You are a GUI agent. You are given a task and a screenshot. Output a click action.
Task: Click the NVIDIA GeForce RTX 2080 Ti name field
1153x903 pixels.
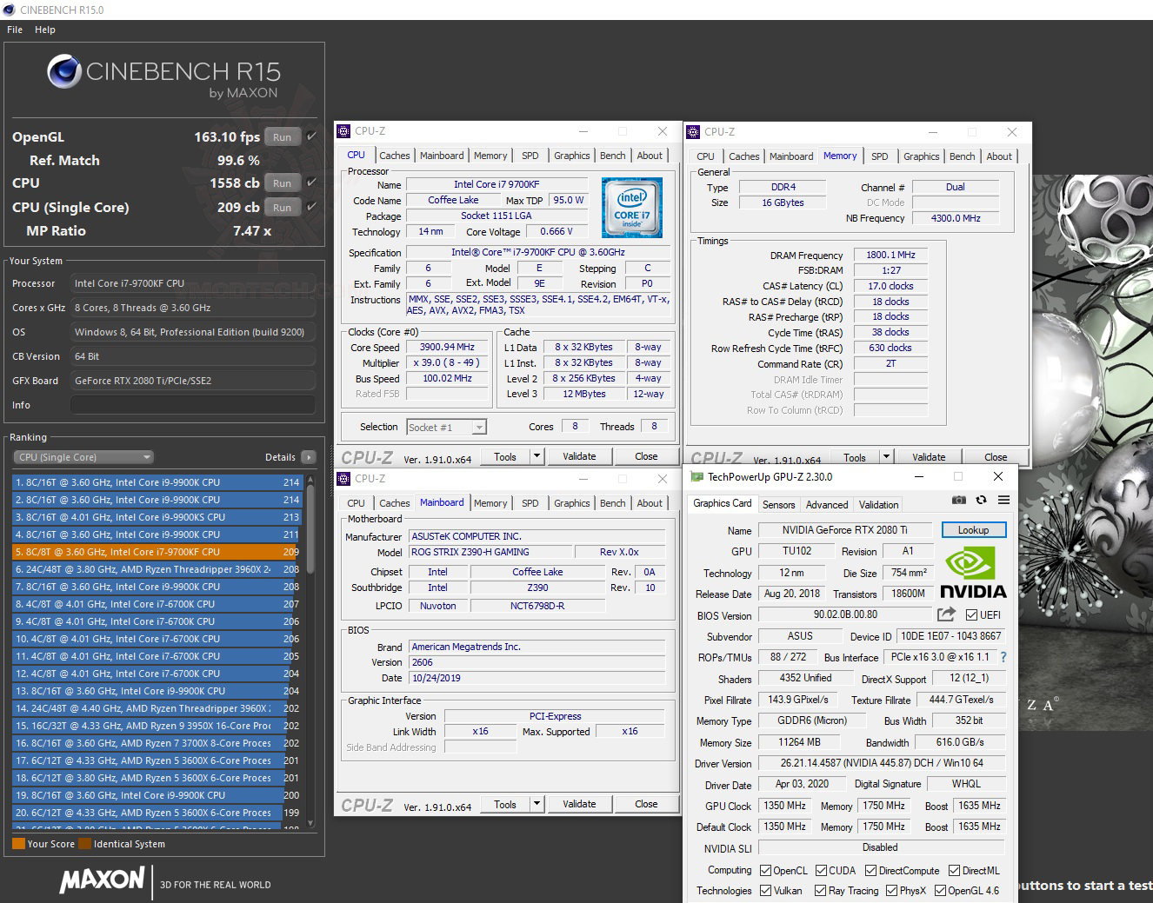tap(844, 530)
